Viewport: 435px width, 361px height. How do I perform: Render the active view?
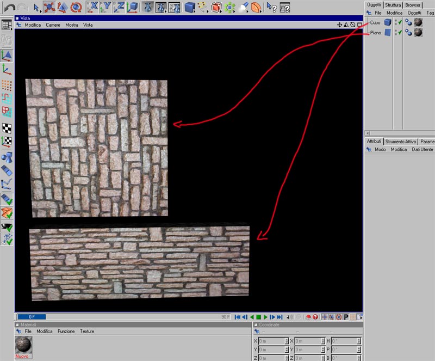[147, 8]
